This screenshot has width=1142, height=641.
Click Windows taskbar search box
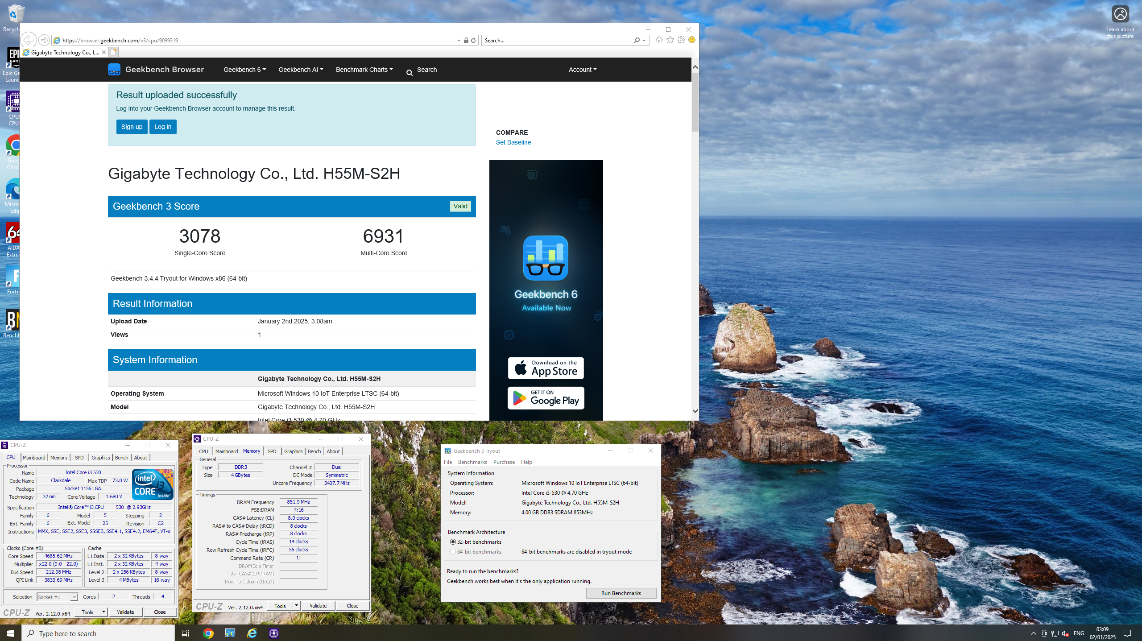[x=98, y=633]
